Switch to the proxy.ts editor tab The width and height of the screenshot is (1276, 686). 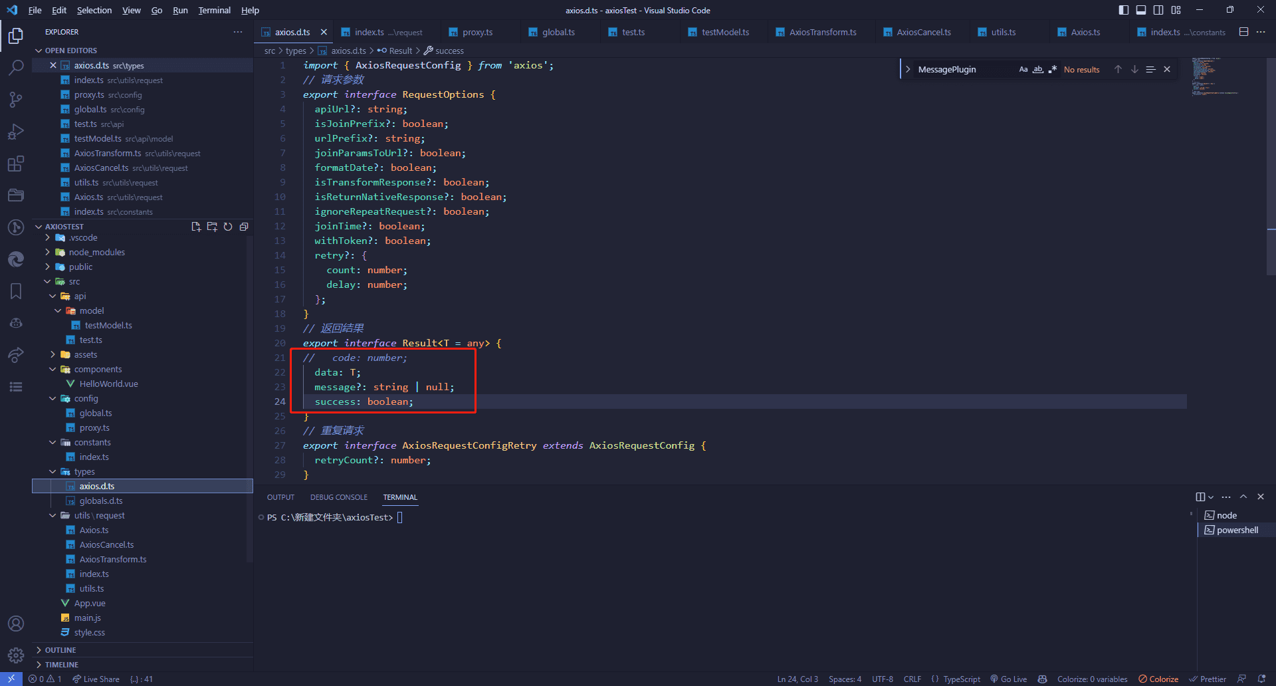(x=477, y=32)
